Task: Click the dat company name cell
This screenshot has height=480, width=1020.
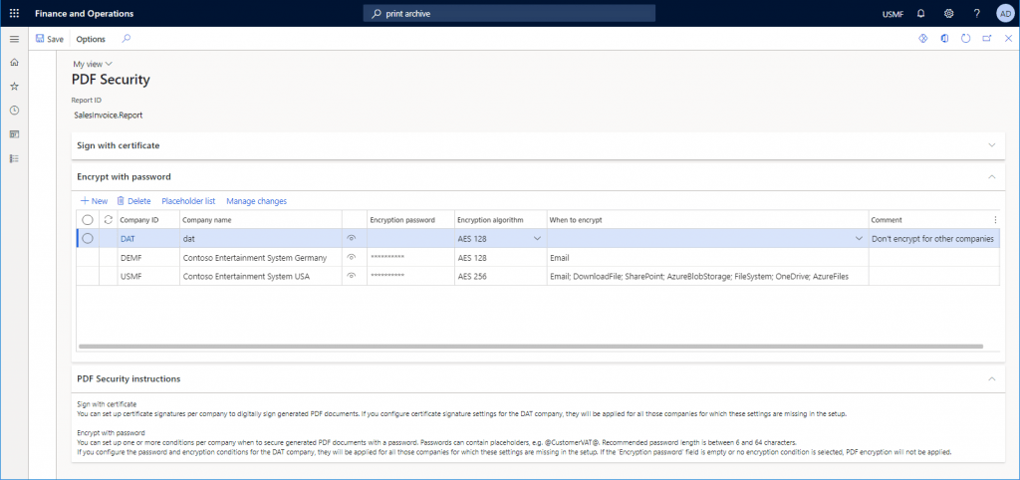Action: click(260, 239)
